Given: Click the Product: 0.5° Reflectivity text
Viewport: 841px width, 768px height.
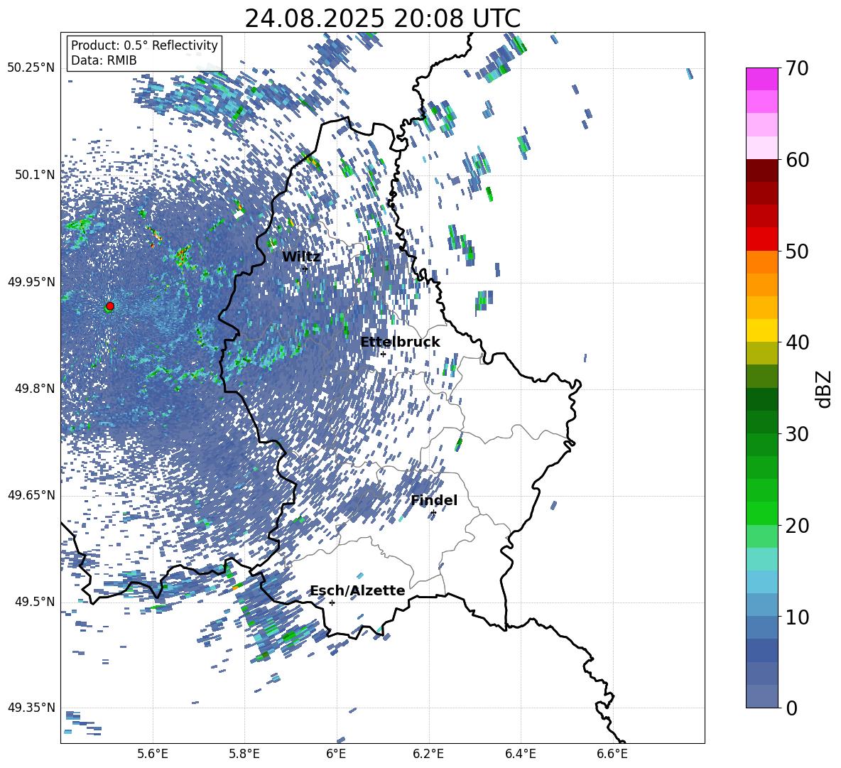Looking at the screenshot, I should 144,45.
